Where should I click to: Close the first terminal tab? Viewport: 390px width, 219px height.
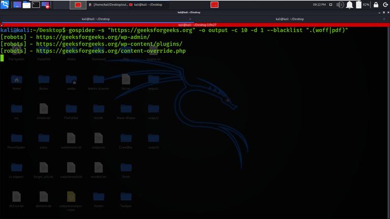[x=190, y=19]
